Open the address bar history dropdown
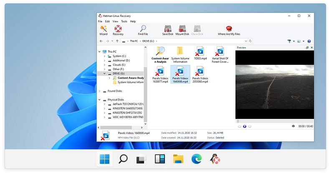 point(245,41)
